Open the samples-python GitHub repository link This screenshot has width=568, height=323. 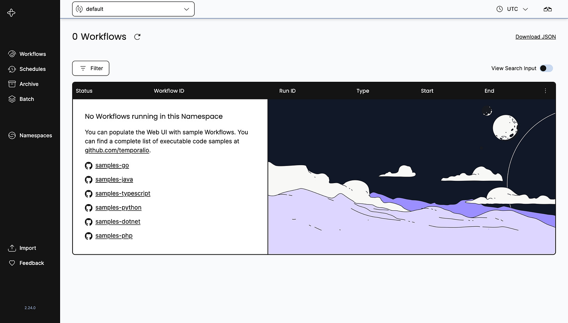pos(118,207)
